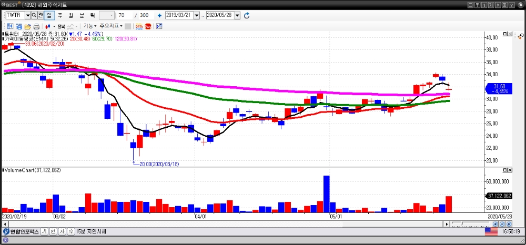Click the blue plus icon
The width and height of the screenshot is (526, 245).
pos(159,15)
